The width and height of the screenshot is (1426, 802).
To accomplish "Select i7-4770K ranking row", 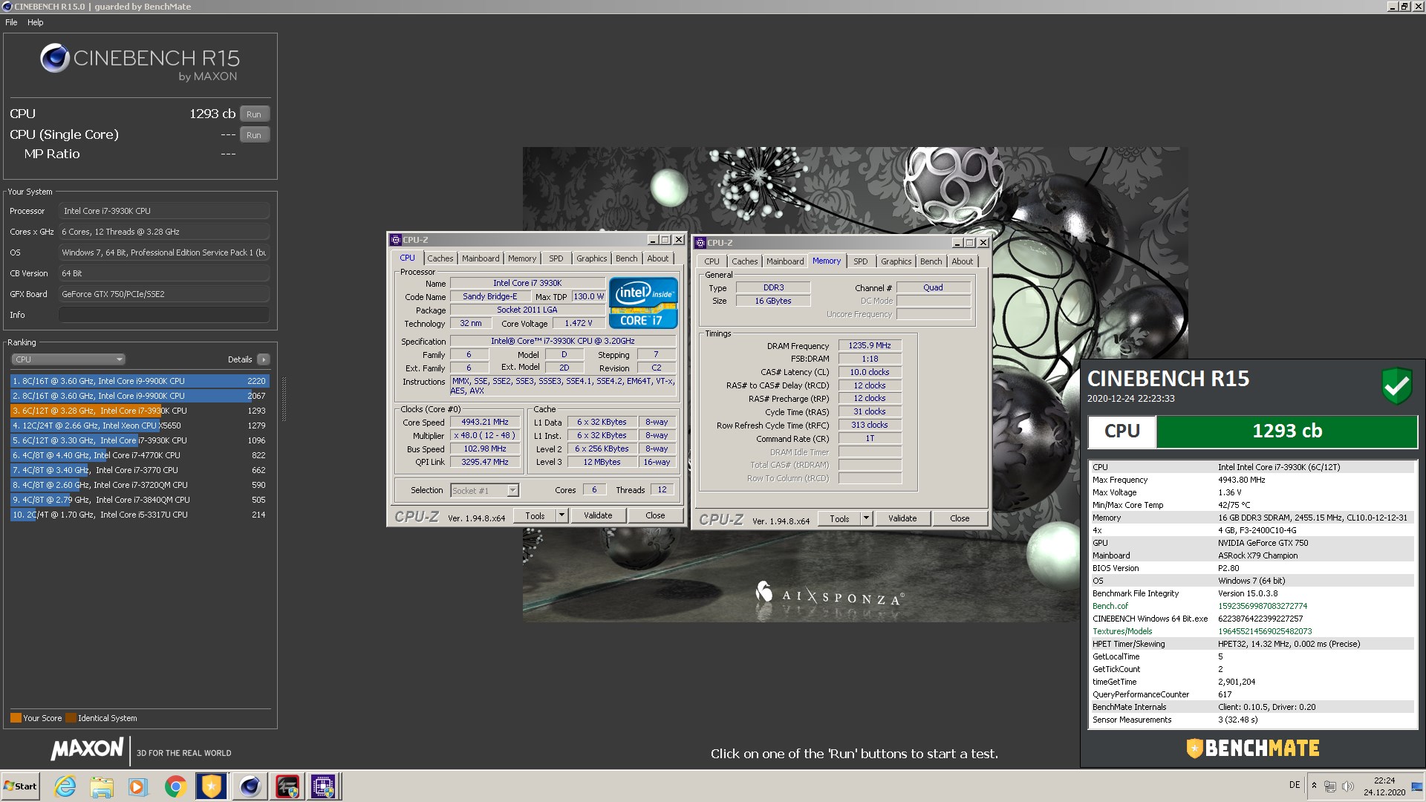I will (140, 455).
